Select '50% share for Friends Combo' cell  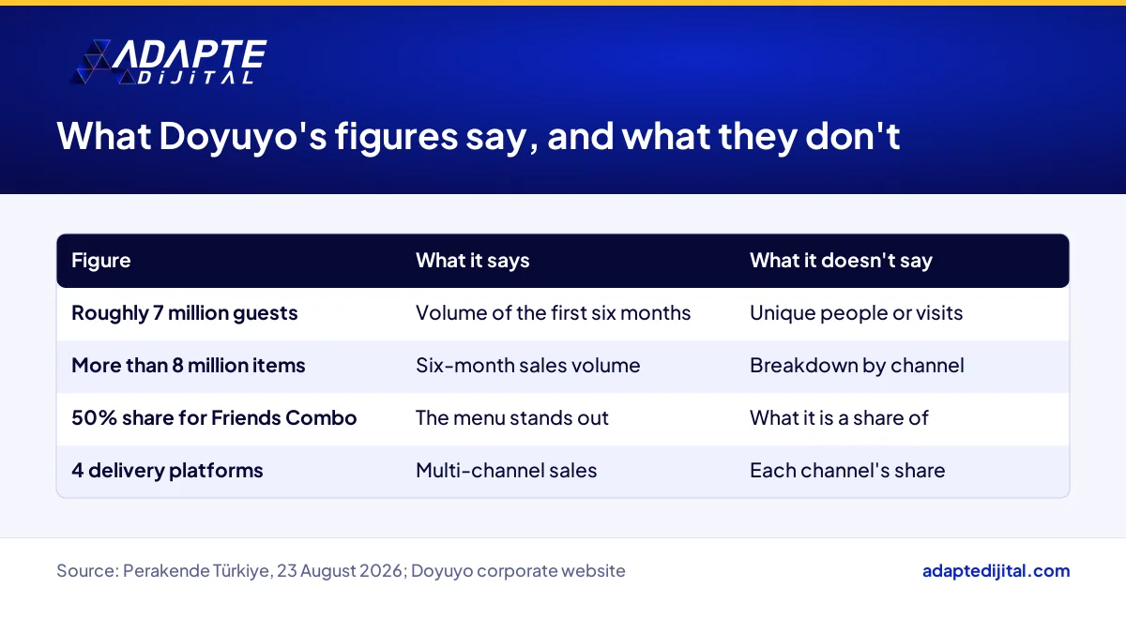(214, 418)
